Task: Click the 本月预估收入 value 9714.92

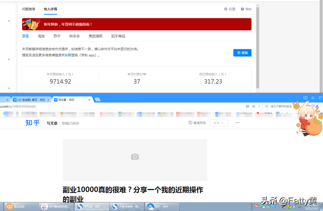Action: point(61,82)
